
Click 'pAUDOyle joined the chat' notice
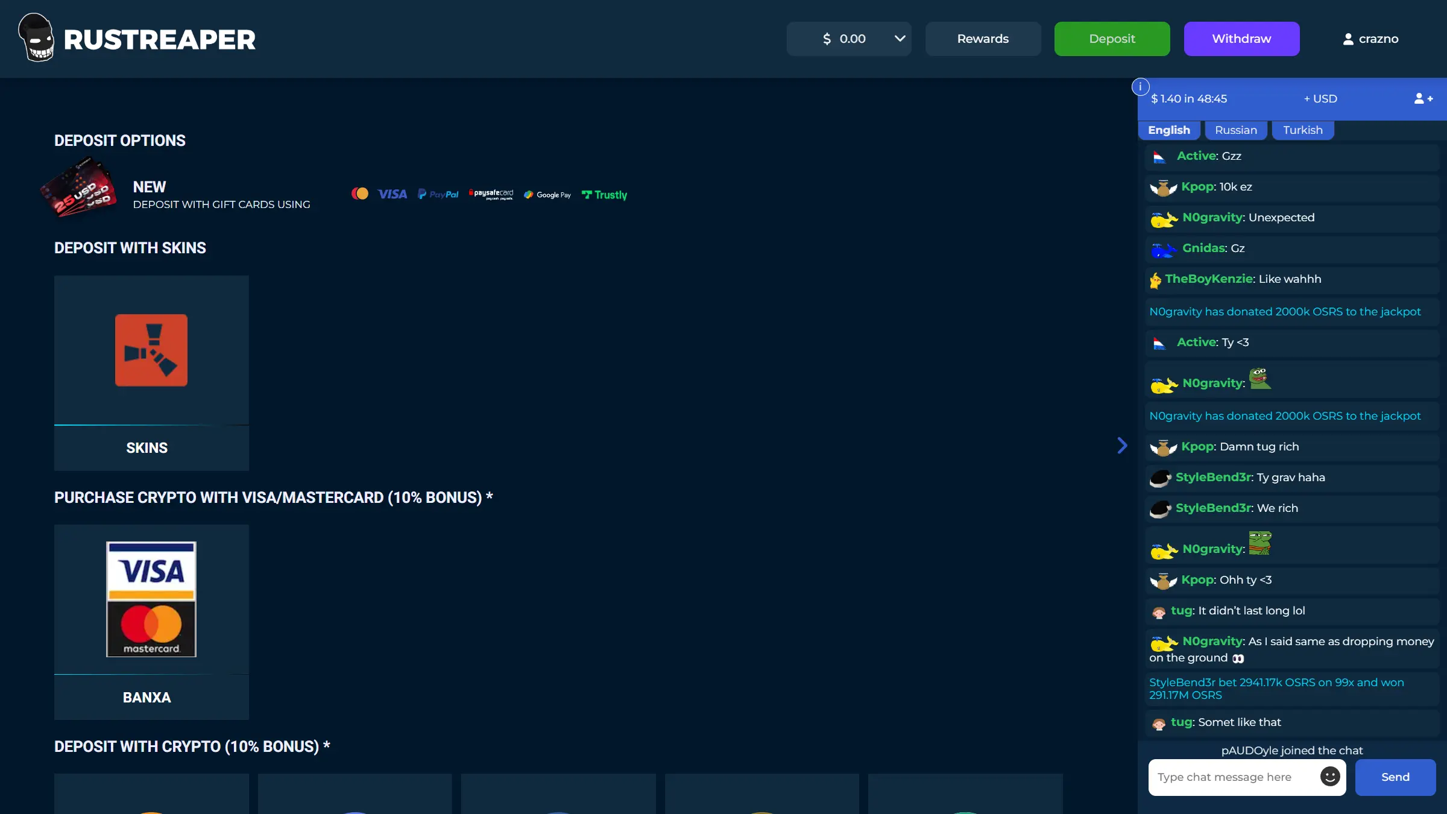tap(1291, 751)
